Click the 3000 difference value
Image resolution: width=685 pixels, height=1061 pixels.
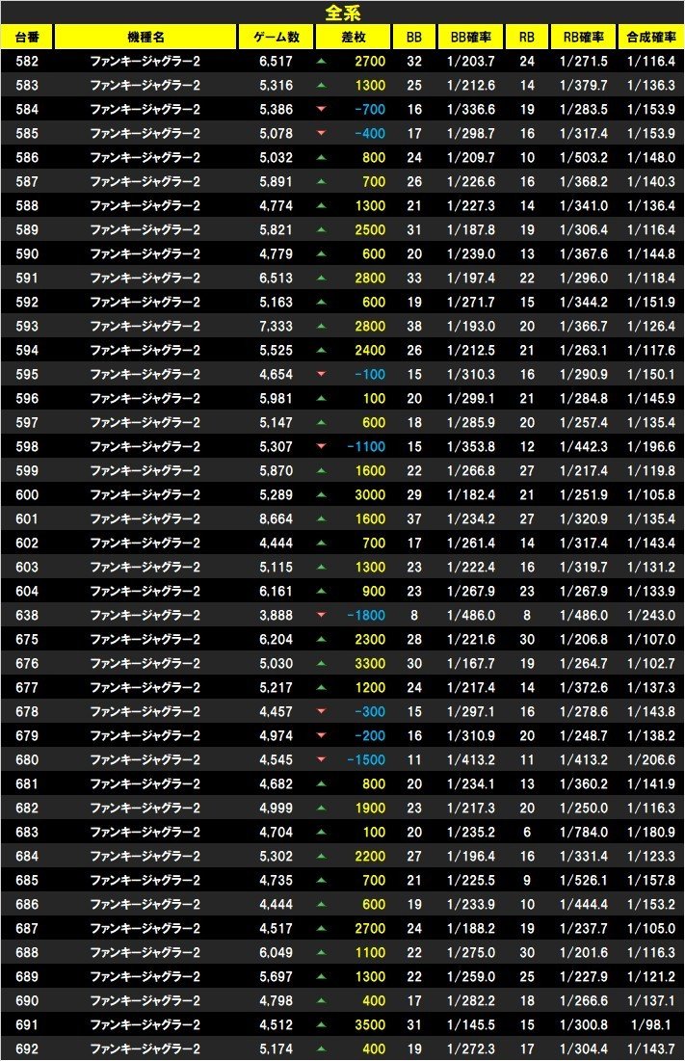tap(370, 494)
